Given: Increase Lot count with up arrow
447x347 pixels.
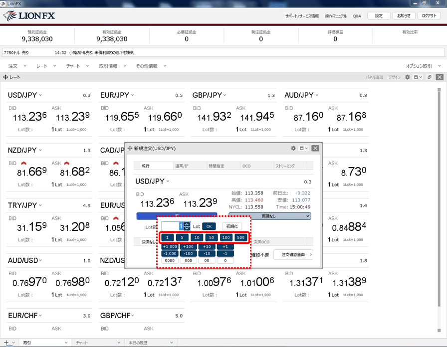Looking at the screenshot, I should pyautogui.click(x=187, y=224).
